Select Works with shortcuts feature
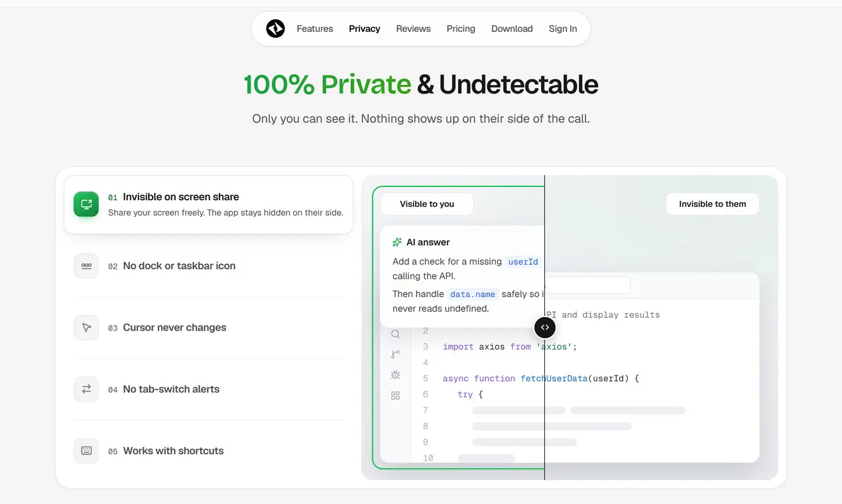The height and width of the screenshot is (504, 842). 208,451
